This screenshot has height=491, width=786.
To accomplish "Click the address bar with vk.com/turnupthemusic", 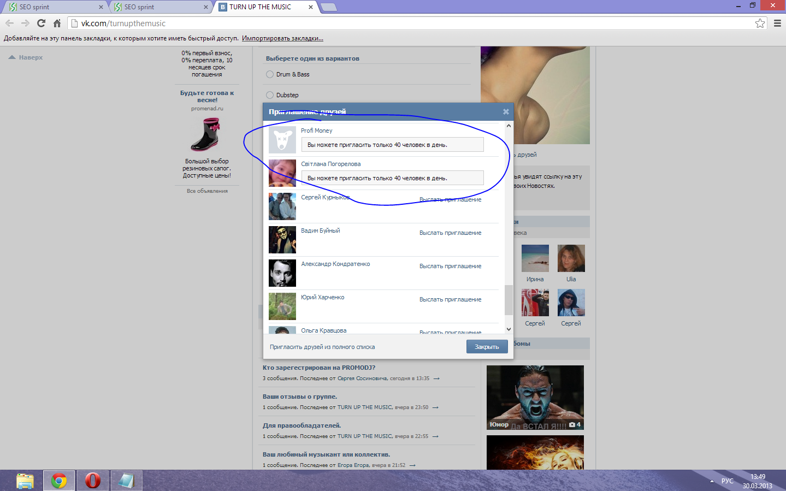I will click(417, 23).
